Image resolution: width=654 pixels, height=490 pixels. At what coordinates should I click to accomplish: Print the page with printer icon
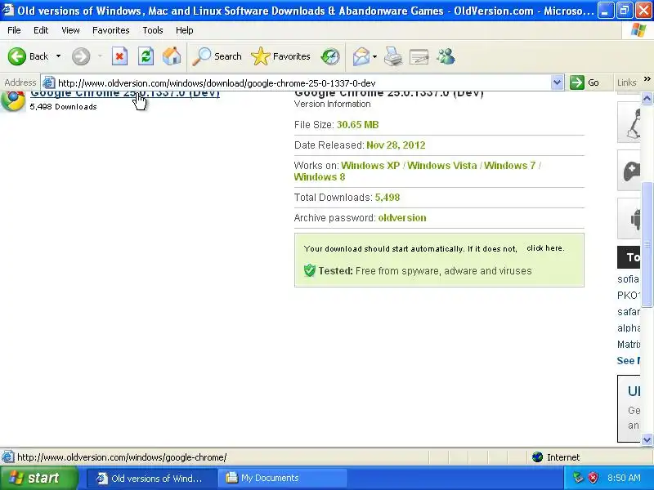pos(393,56)
